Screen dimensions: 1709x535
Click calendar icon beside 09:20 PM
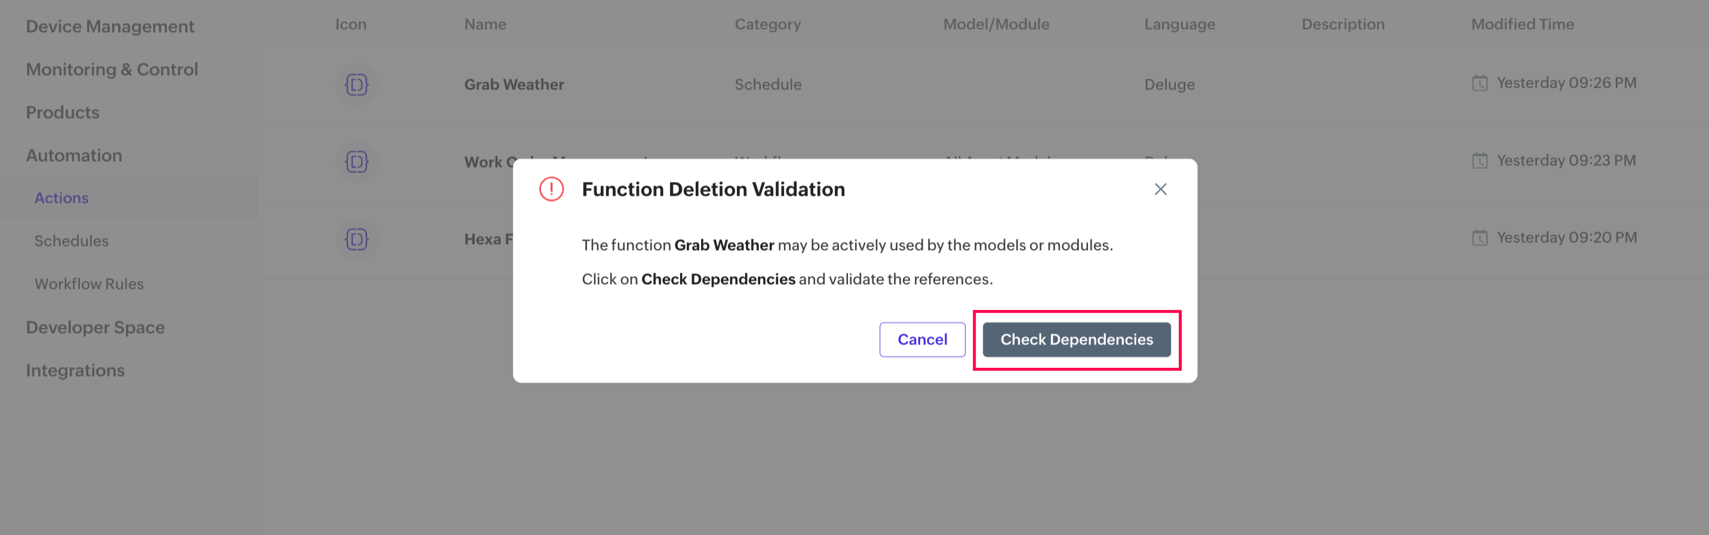click(1480, 238)
